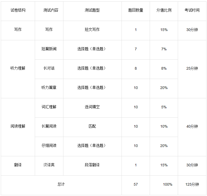Select the 仔细阅读 cell

pos(49,146)
